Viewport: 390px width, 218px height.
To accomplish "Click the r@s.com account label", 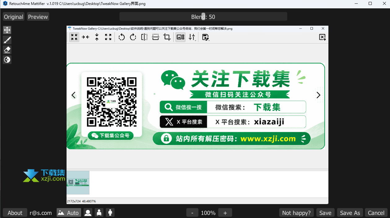I will tap(41, 213).
